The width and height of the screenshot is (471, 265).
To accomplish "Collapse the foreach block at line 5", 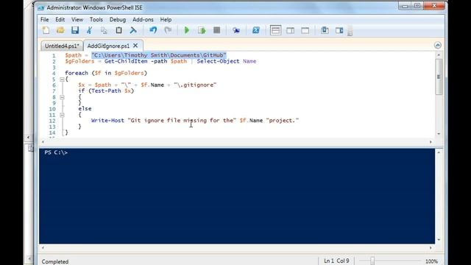I will [62, 79].
